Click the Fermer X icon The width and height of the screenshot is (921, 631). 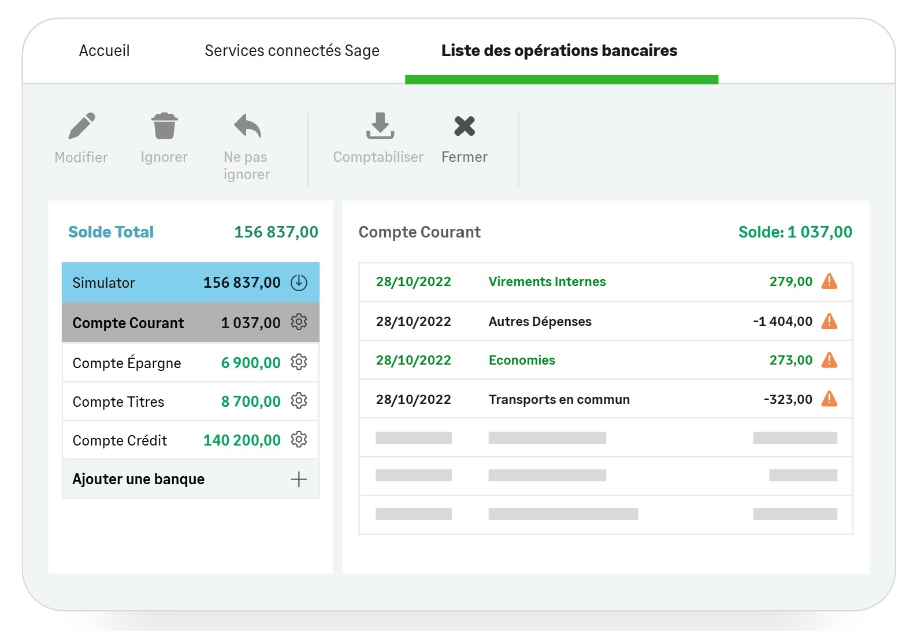pos(465,126)
